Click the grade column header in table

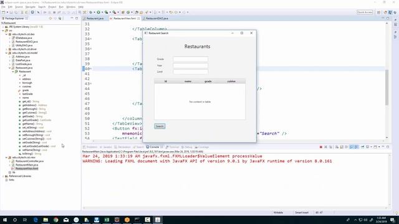click(208, 82)
